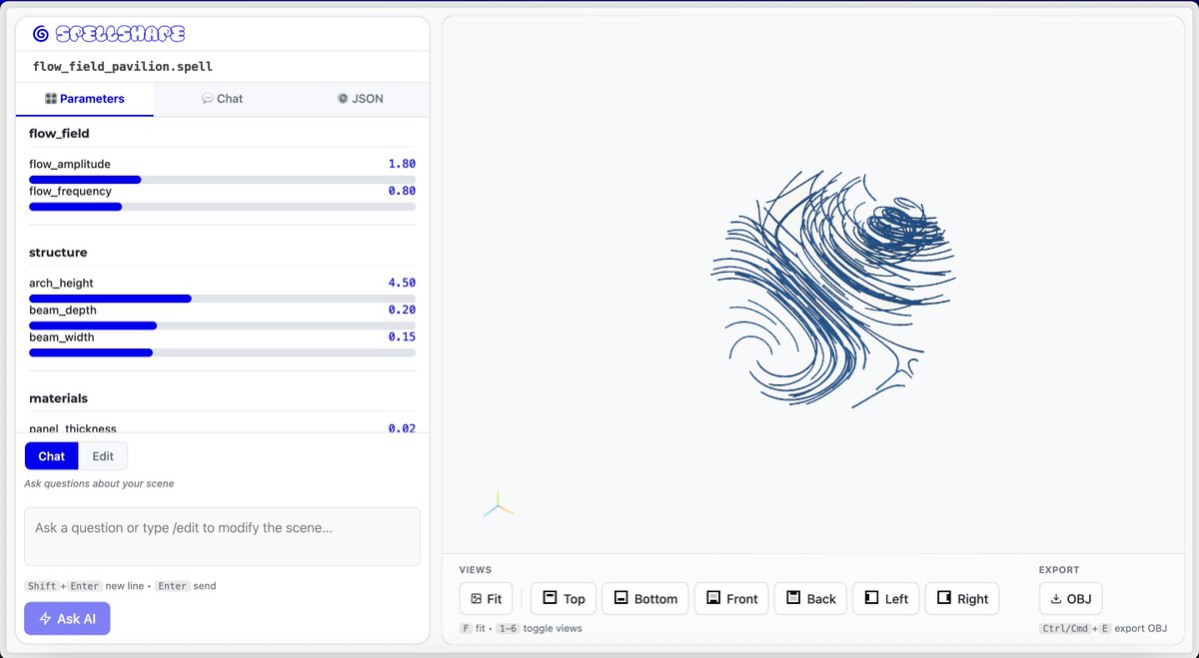
Task: Click the arch_height value 4.50
Action: click(402, 283)
